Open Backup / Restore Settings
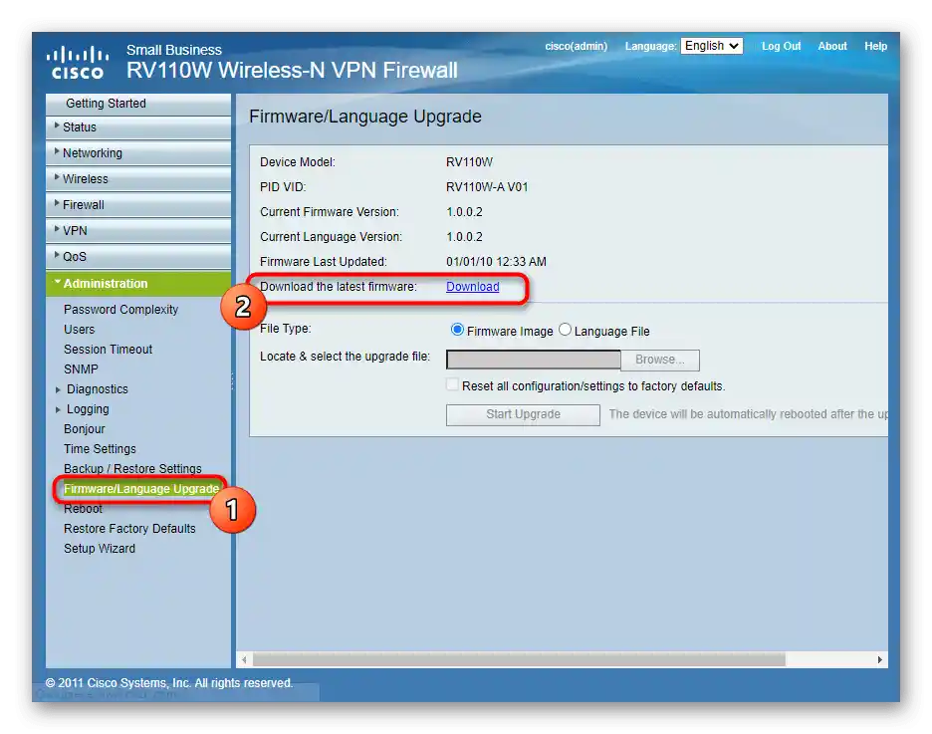This screenshot has width=932, height=734. [132, 469]
